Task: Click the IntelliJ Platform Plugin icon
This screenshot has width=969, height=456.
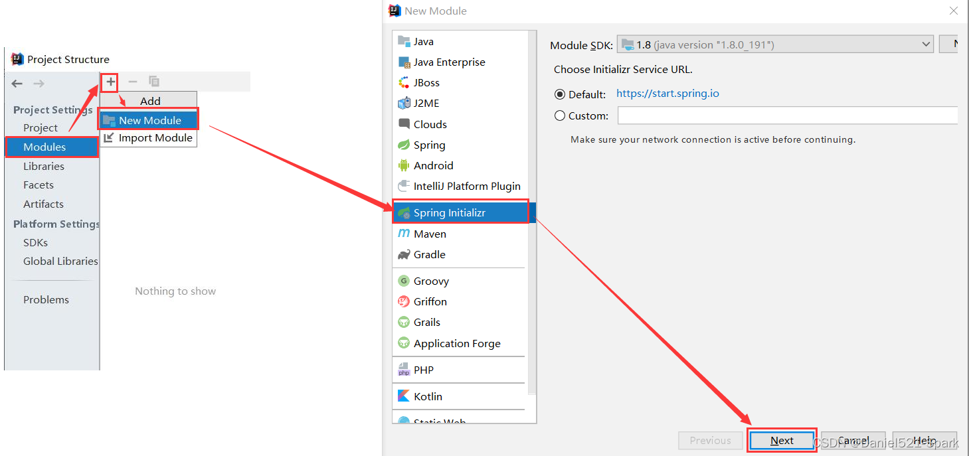Action: [404, 187]
